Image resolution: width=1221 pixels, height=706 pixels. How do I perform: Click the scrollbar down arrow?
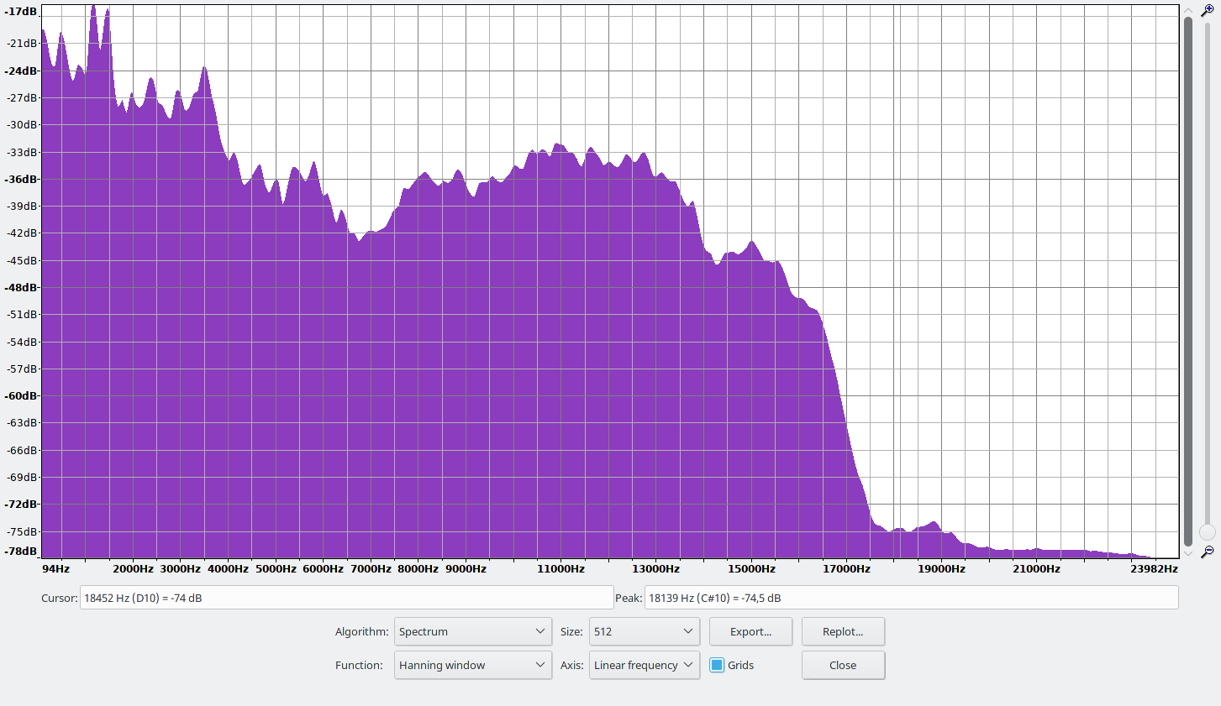[1188, 553]
